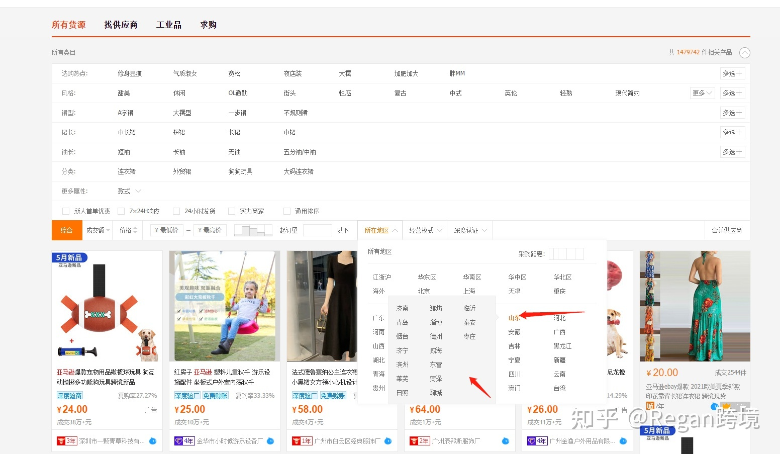This screenshot has height=454, width=780.
Task: Click the 起订量 input field
Action: click(318, 230)
